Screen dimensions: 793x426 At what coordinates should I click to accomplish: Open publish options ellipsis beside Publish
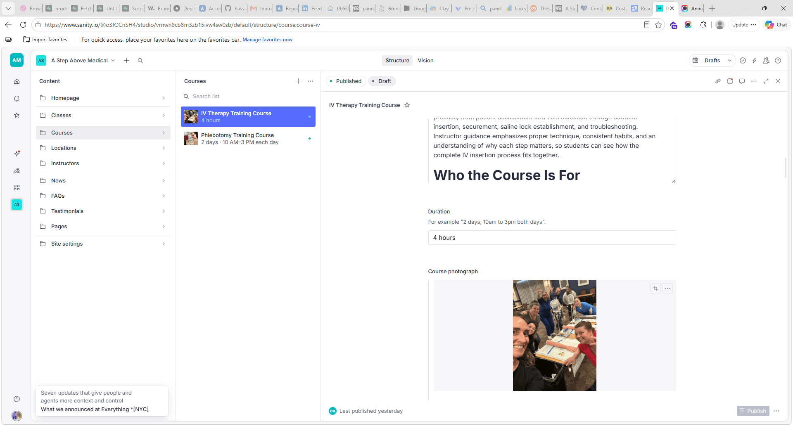coord(776,411)
